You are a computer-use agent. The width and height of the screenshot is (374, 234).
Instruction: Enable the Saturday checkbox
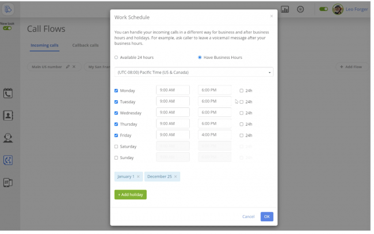point(116,146)
